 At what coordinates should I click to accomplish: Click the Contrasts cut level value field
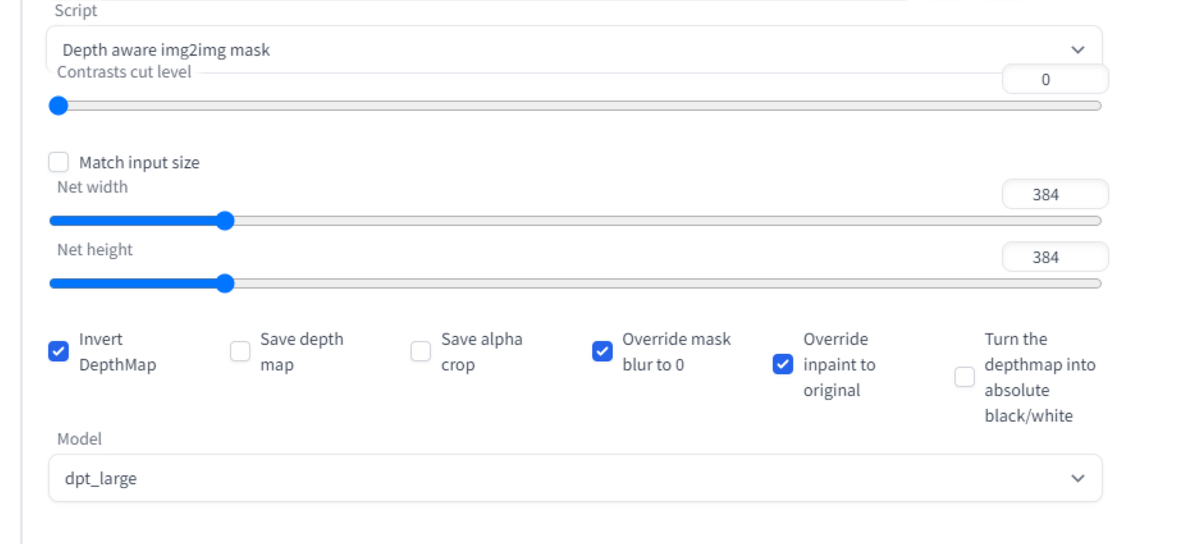pyautogui.click(x=1054, y=79)
